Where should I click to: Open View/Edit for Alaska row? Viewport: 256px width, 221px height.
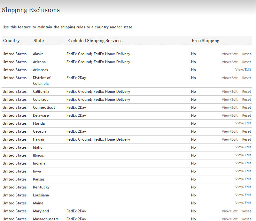click(x=229, y=54)
